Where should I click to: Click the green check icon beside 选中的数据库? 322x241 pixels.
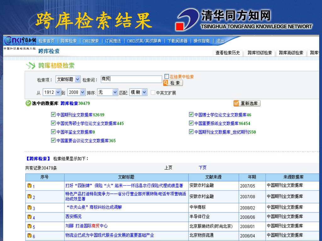(x=28, y=103)
